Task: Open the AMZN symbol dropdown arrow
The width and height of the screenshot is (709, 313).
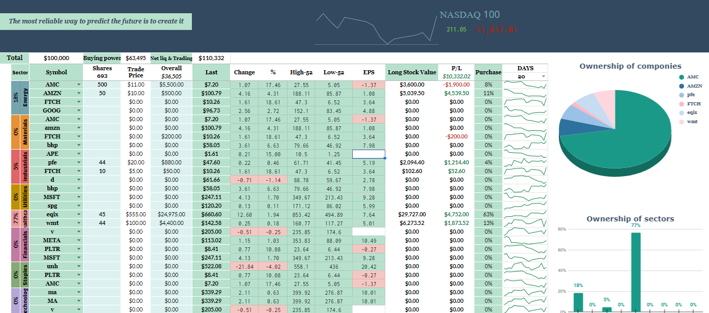Action: (x=78, y=93)
